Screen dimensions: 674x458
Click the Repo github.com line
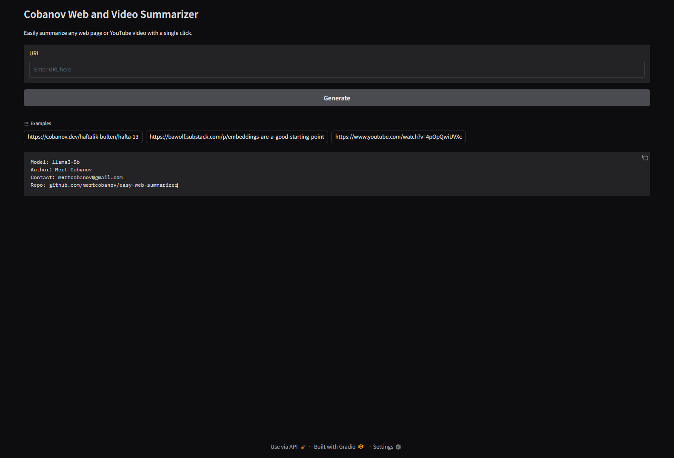[104, 185]
